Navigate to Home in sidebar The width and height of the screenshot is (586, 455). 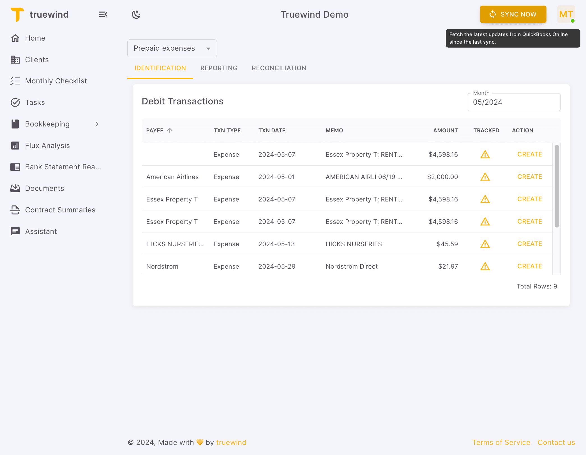click(x=35, y=38)
